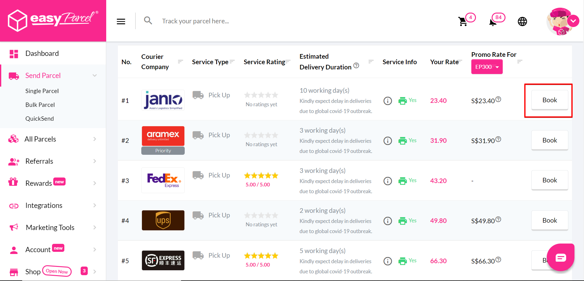View service info icon for Janio row

click(388, 100)
